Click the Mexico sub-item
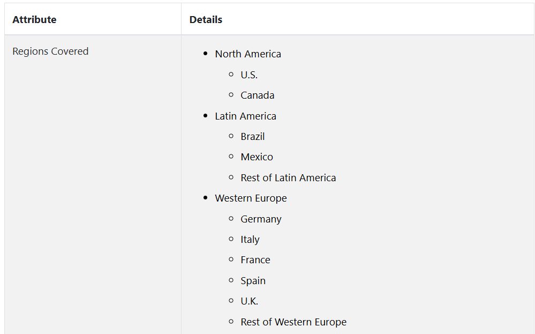The width and height of the screenshot is (535, 334). coord(257,157)
